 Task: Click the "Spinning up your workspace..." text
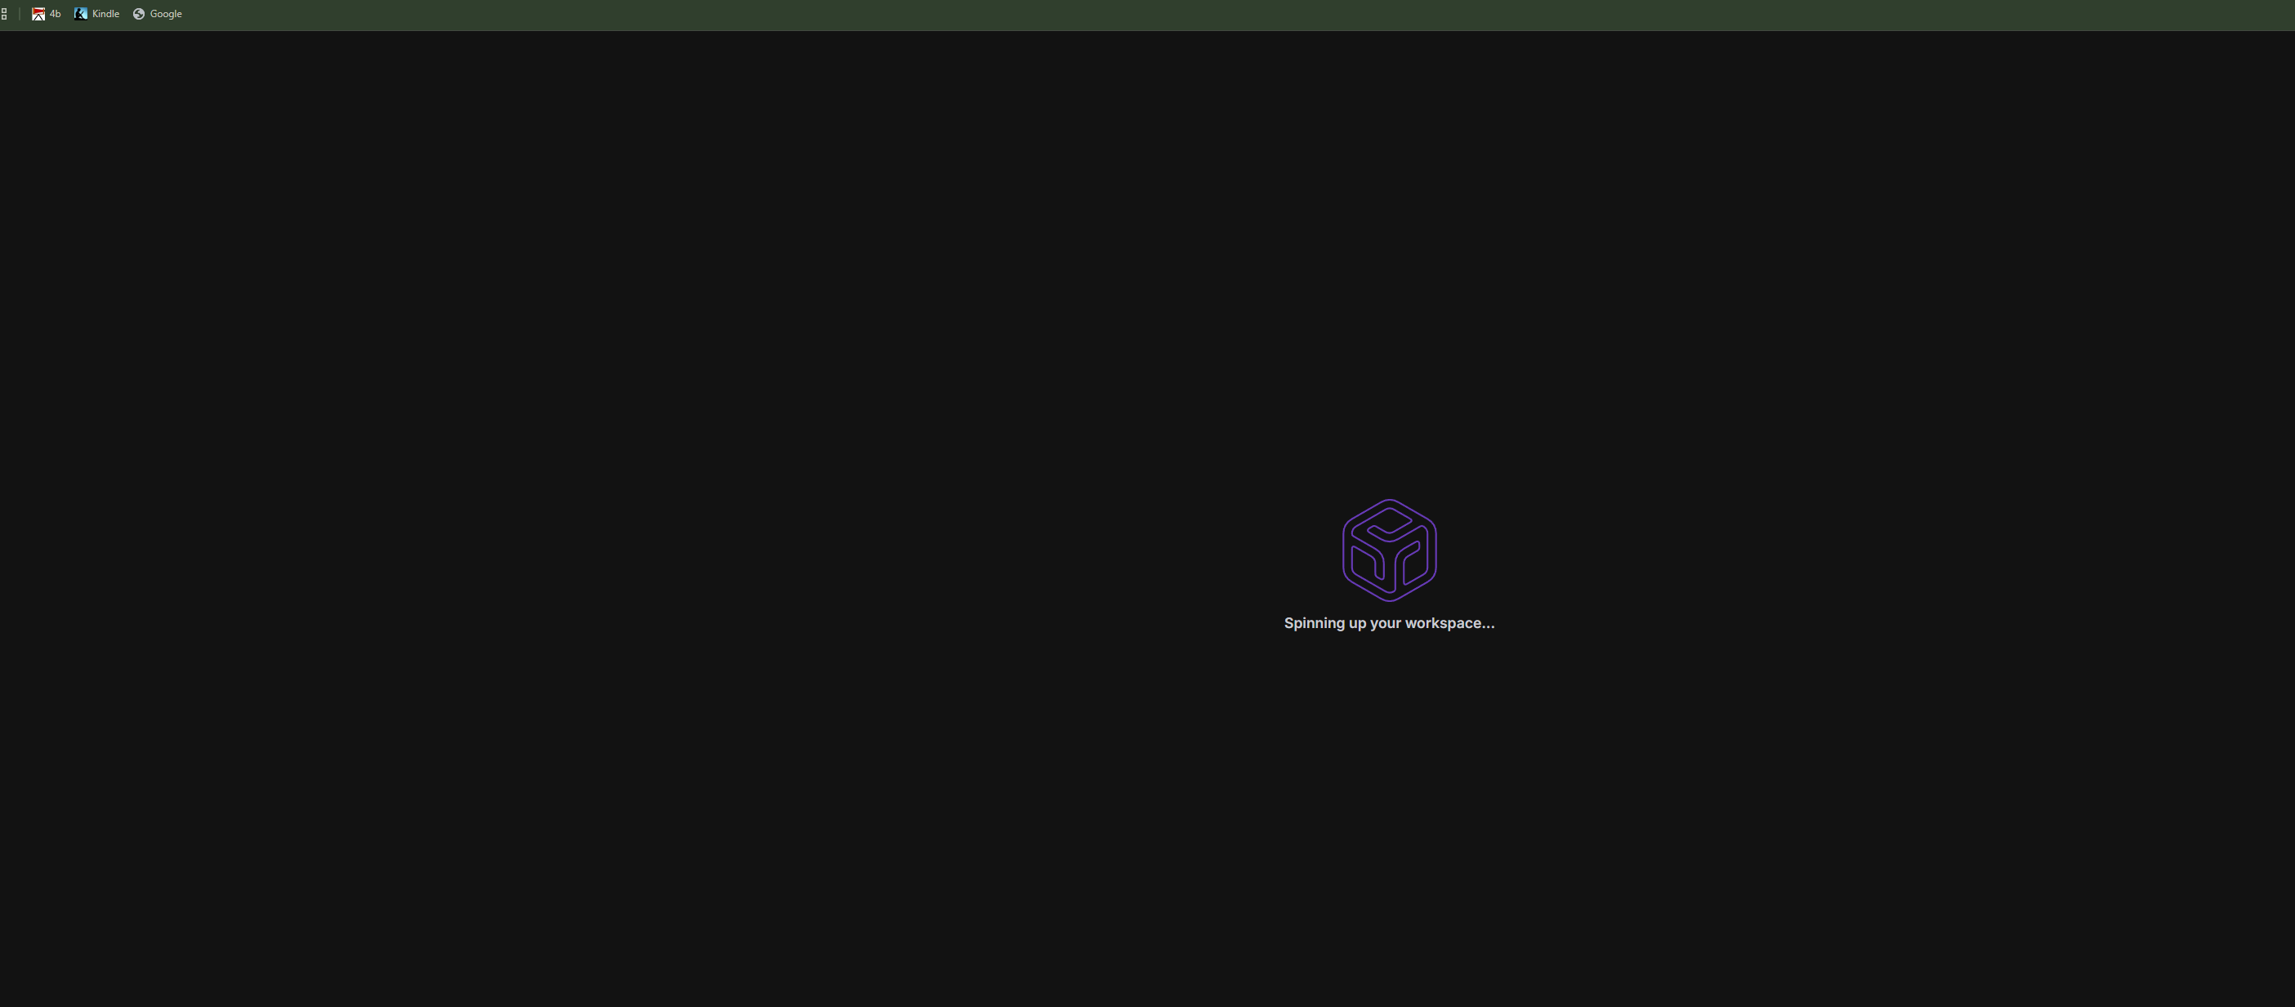pos(1389,623)
